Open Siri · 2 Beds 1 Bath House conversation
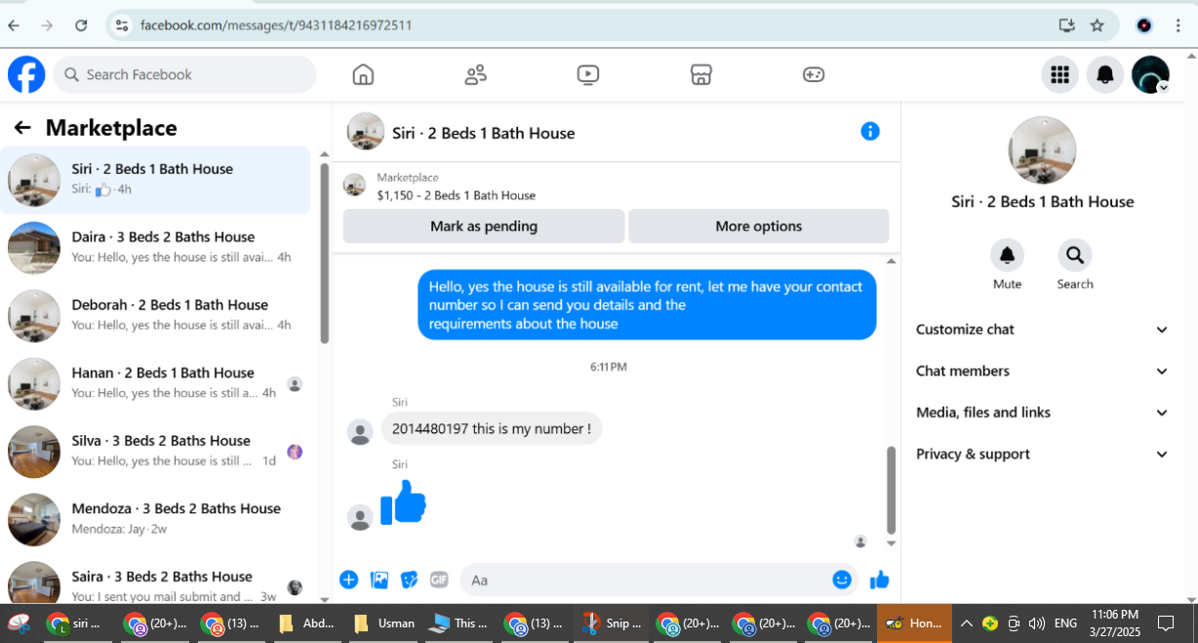Screen dimensions: 1198x643 click(x=155, y=180)
